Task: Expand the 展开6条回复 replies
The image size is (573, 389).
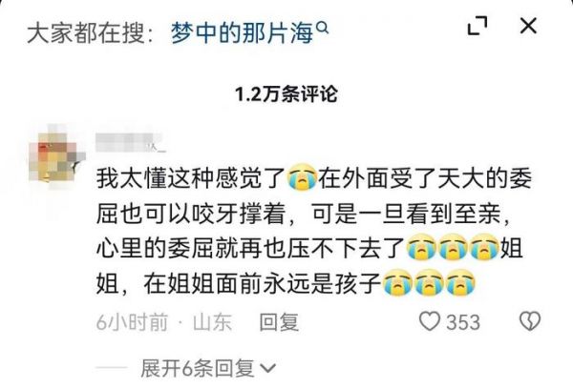Action: [198, 368]
